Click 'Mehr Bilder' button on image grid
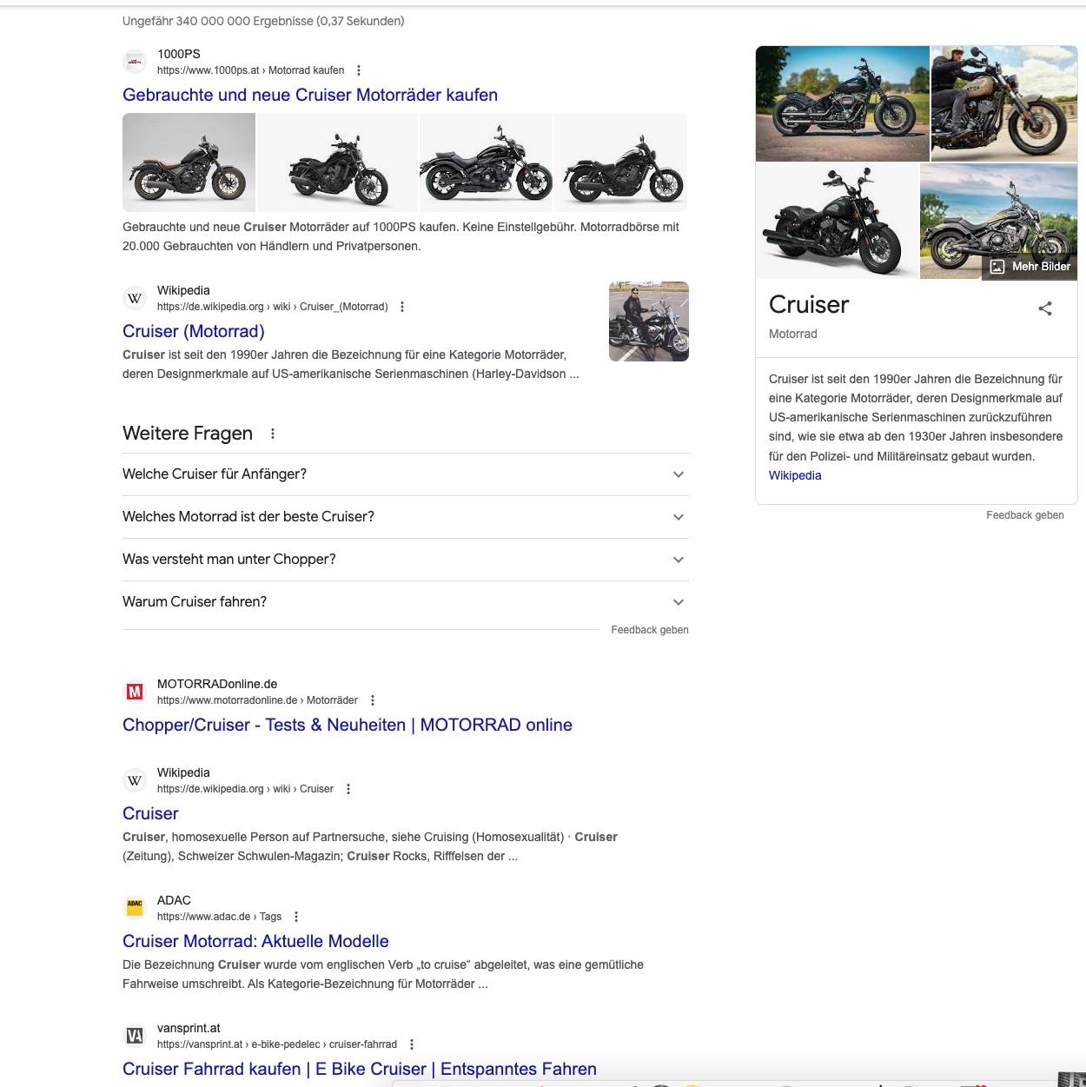This screenshot has width=1086, height=1087. (1030, 267)
